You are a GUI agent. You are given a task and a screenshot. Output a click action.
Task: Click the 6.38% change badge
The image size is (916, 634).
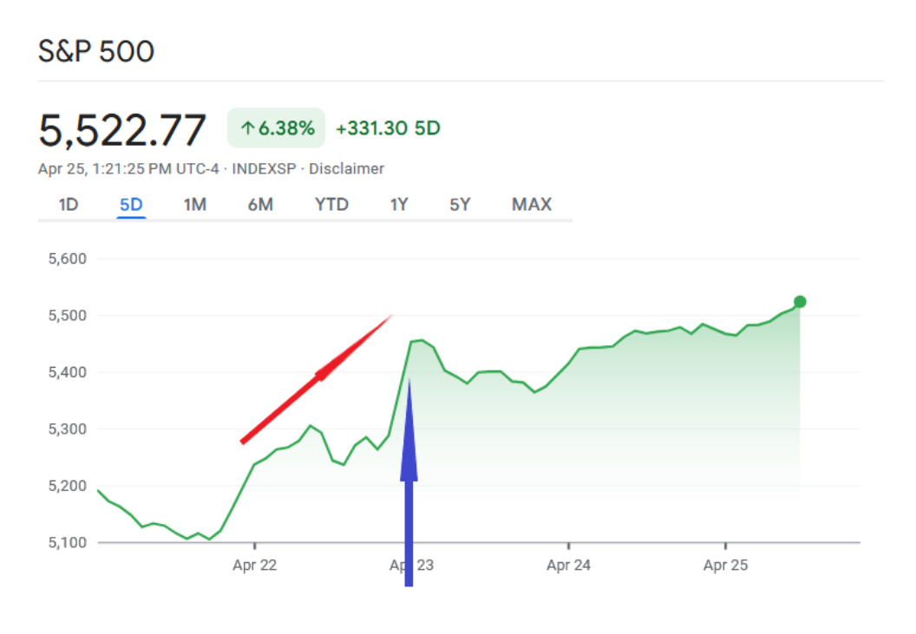point(277,128)
